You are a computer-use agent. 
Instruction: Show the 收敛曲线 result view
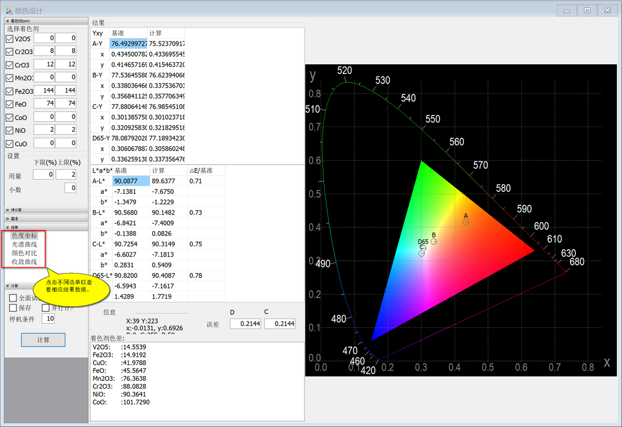click(24, 261)
